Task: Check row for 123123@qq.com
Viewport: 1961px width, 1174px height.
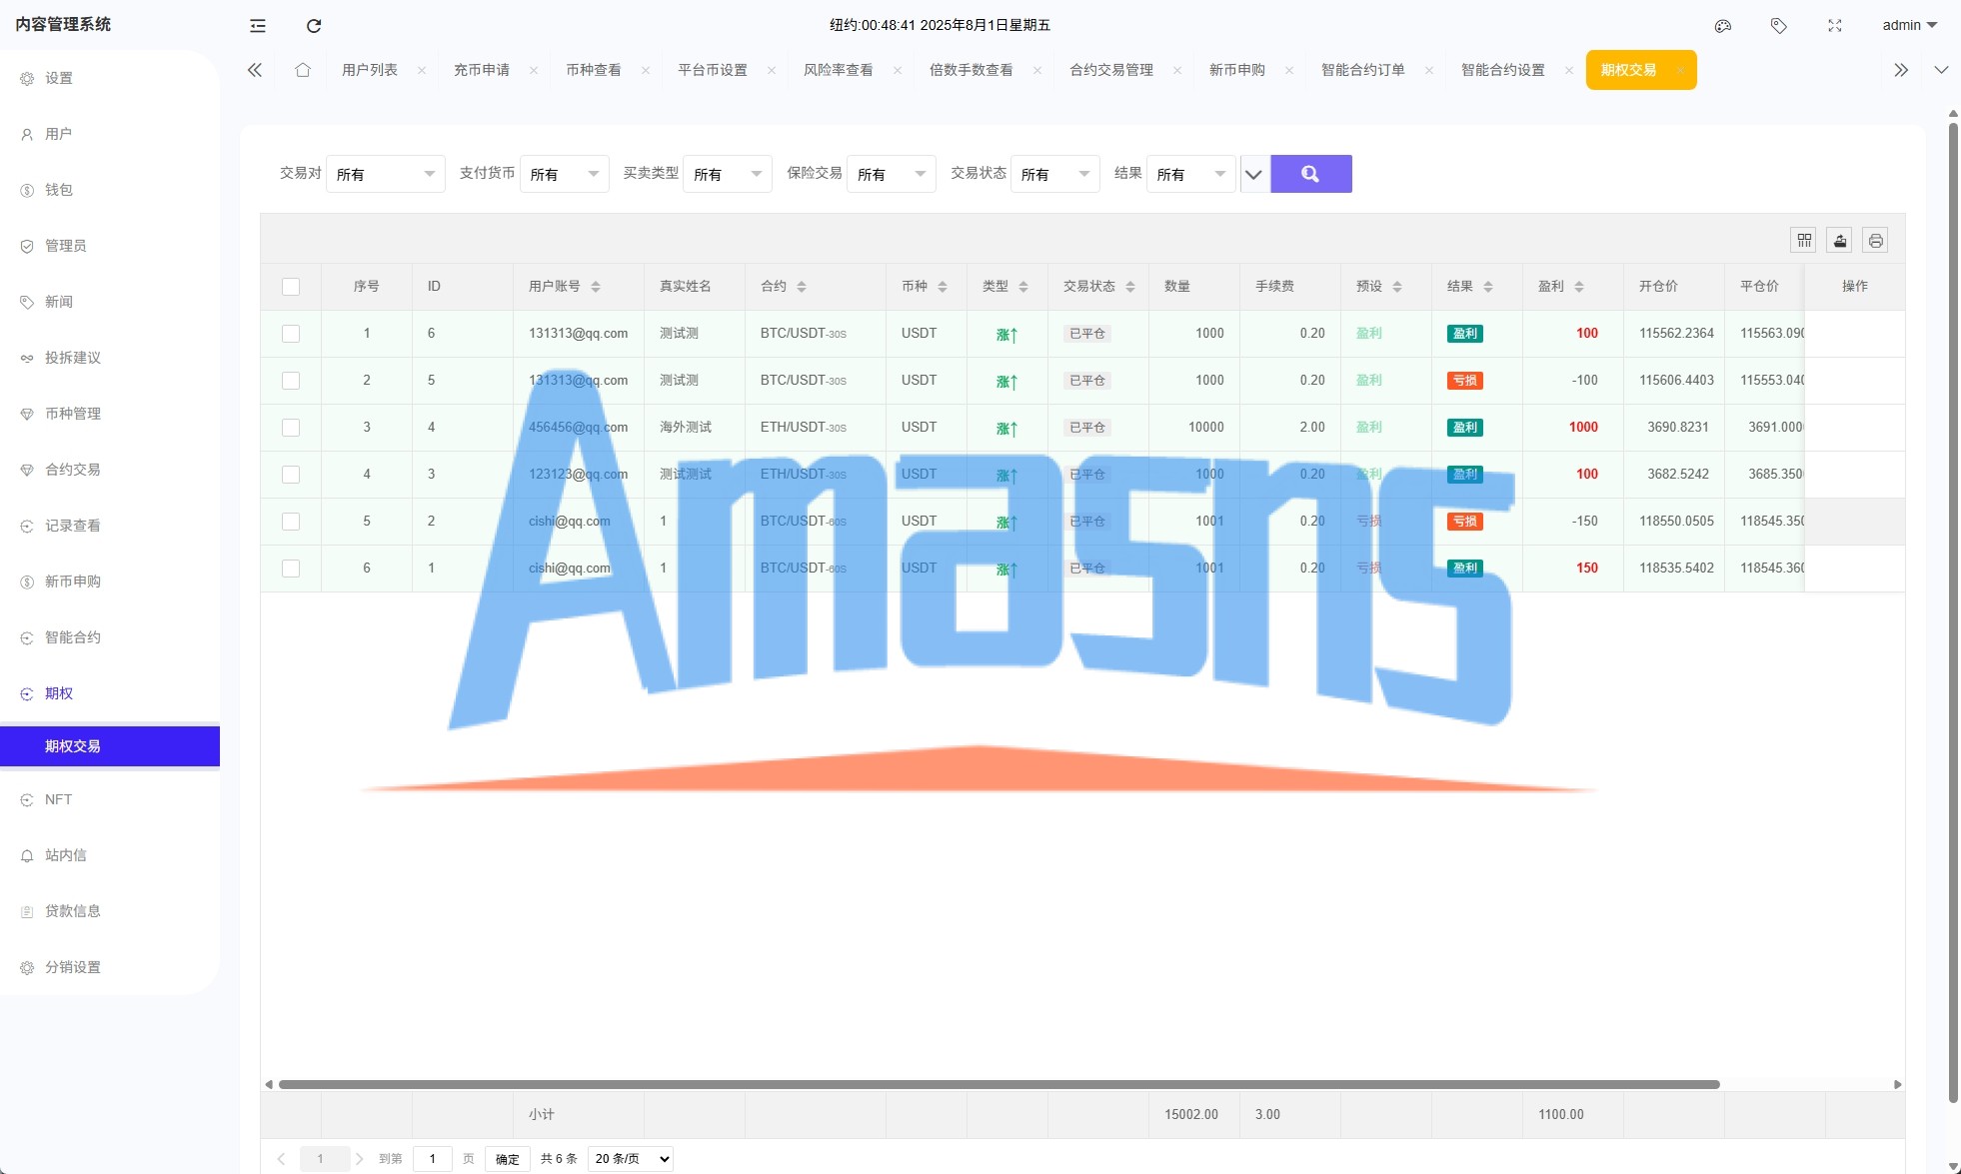Action: point(291,475)
